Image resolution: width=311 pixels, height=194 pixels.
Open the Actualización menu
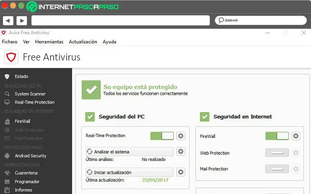tap(83, 42)
